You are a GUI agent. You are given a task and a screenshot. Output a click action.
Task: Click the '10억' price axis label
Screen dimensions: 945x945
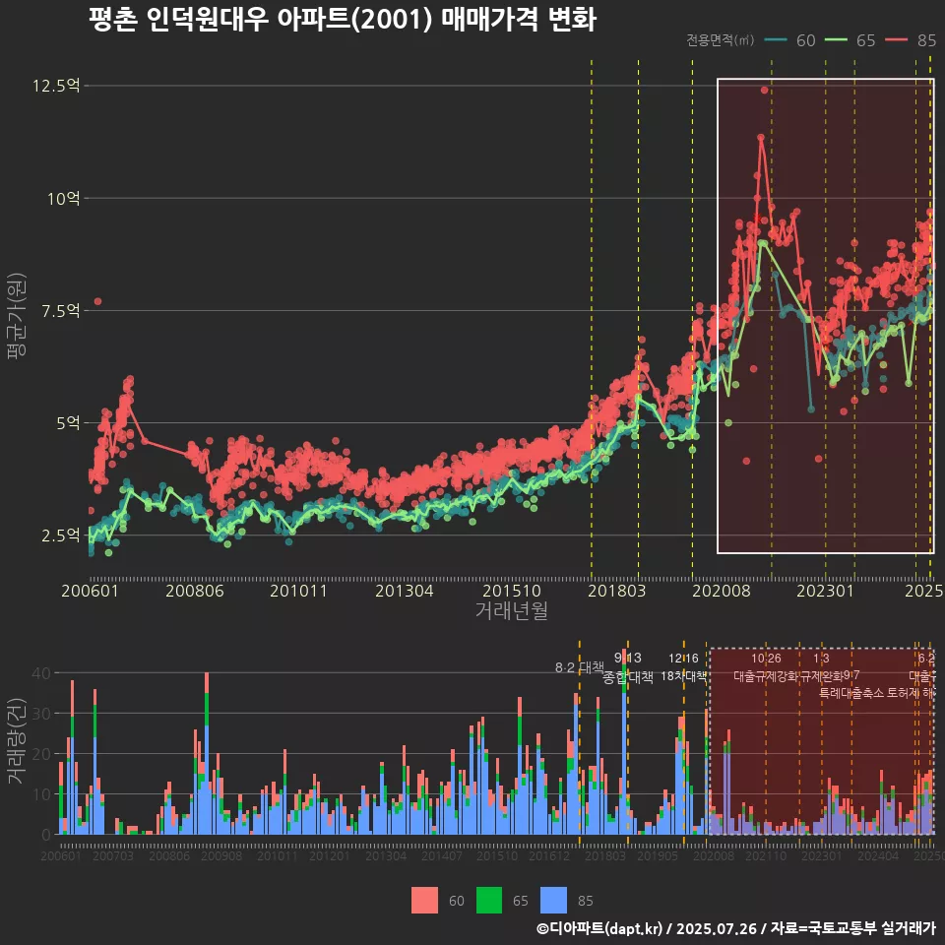point(63,198)
